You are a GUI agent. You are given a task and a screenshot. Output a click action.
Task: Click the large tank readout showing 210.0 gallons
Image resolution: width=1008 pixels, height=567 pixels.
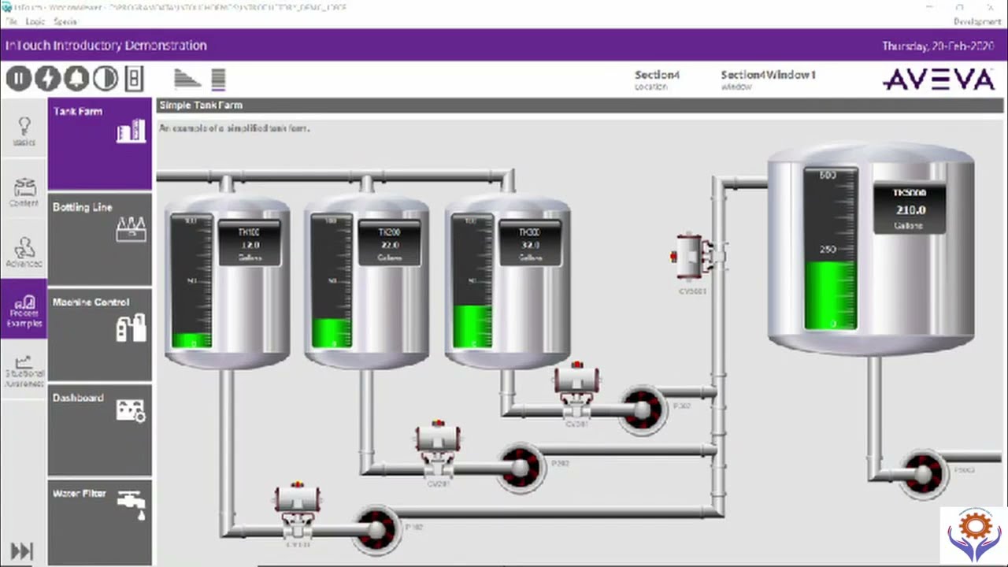(909, 209)
